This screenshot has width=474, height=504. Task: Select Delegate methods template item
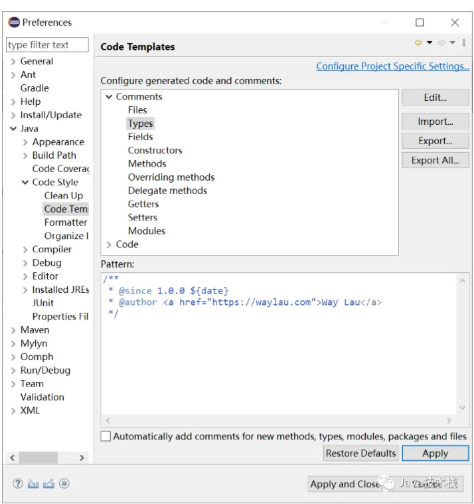pos(167,191)
